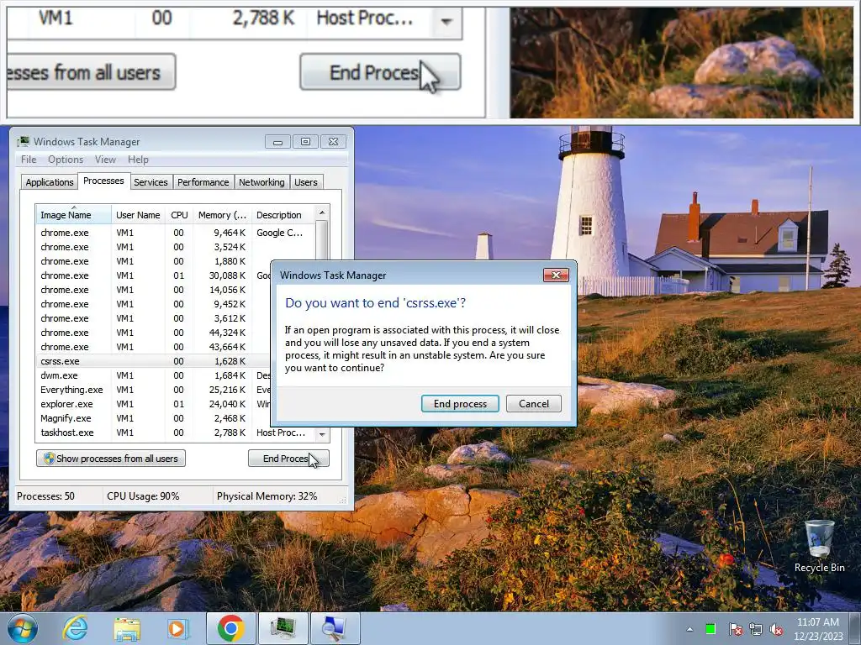Launch Windows Media Player from taskbar
This screenshot has width=861, height=645.
click(x=178, y=628)
